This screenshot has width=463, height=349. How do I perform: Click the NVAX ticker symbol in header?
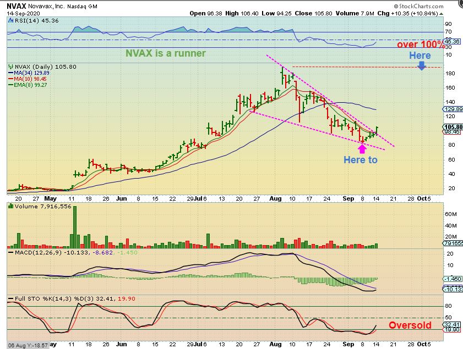17,6
